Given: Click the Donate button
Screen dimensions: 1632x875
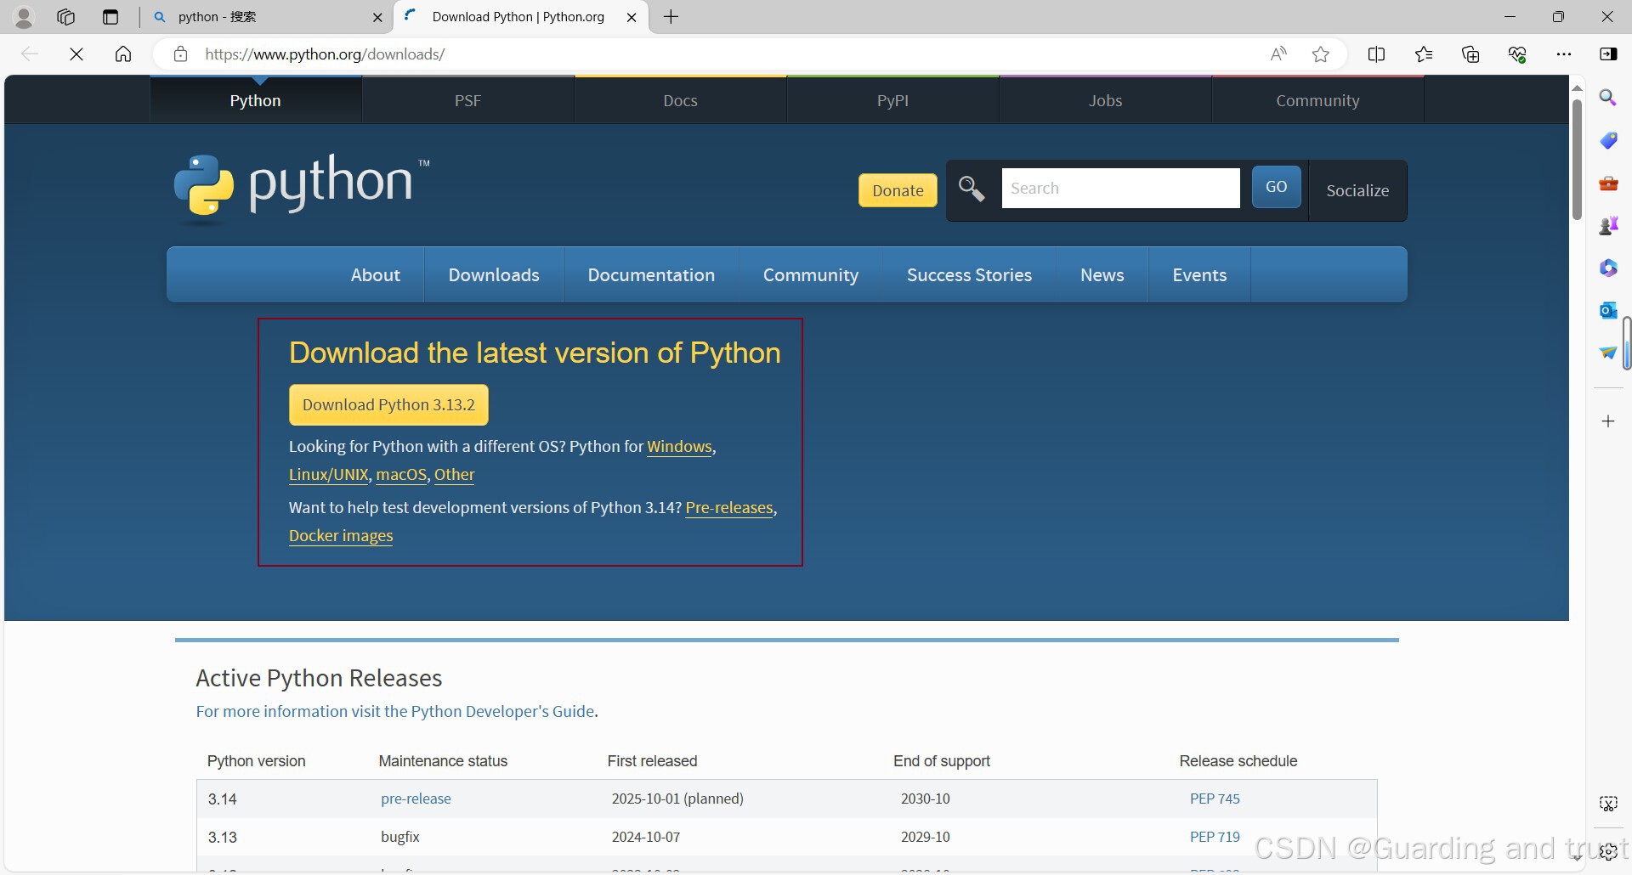Looking at the screenshot, I should tap(898, 190).
